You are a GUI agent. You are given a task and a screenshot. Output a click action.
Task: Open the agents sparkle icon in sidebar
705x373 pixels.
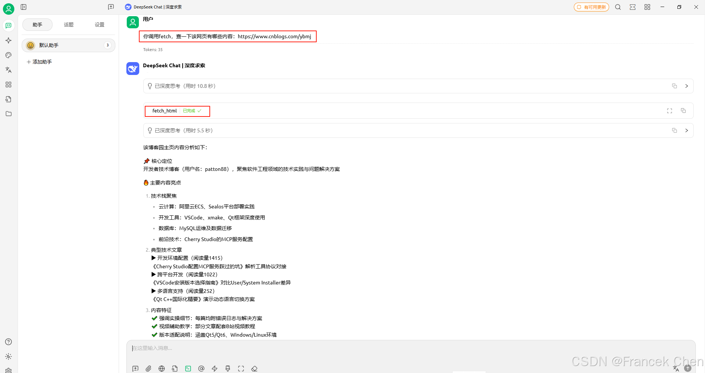8,40
